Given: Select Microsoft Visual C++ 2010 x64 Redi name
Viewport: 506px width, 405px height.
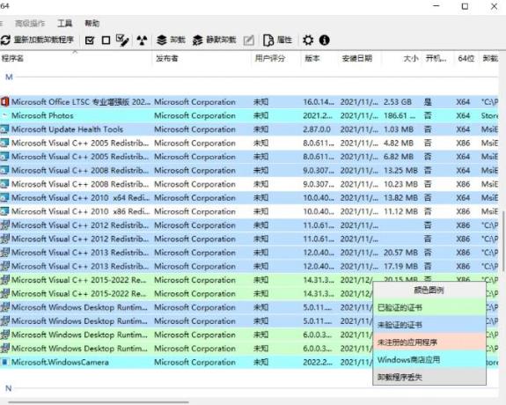Looking at the screenshot, I should click(81, 197).
